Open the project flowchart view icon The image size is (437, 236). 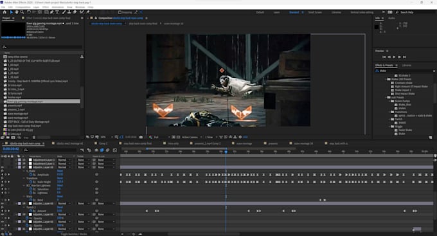(x=82, y=57)
